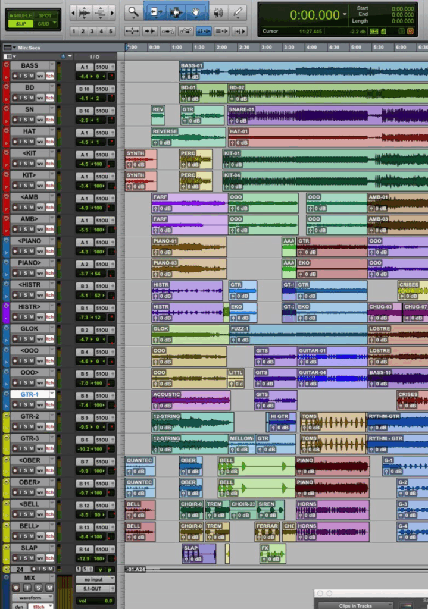Click 2:00 mark on Min:Secs ruler
428x609 pixels.
click(221, 48)
